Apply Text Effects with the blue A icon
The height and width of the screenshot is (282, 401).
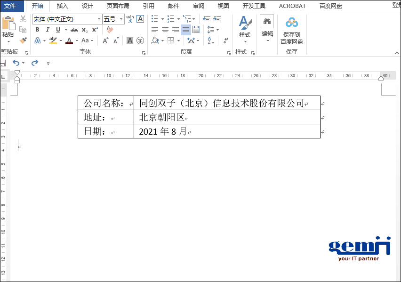(37, 40)
